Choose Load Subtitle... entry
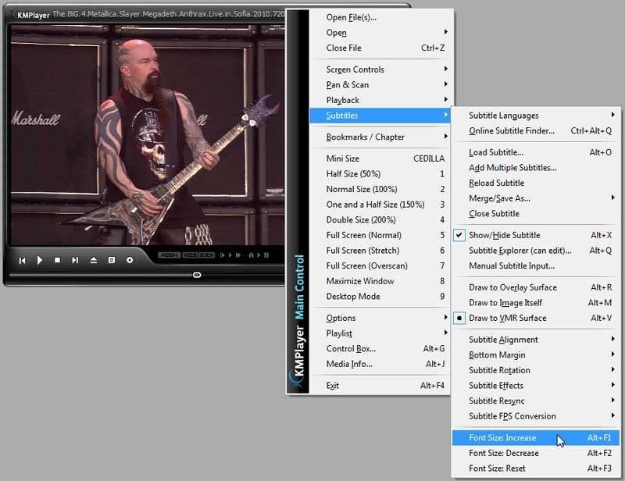This screenshot has height=481, width=625. point(534,152)
